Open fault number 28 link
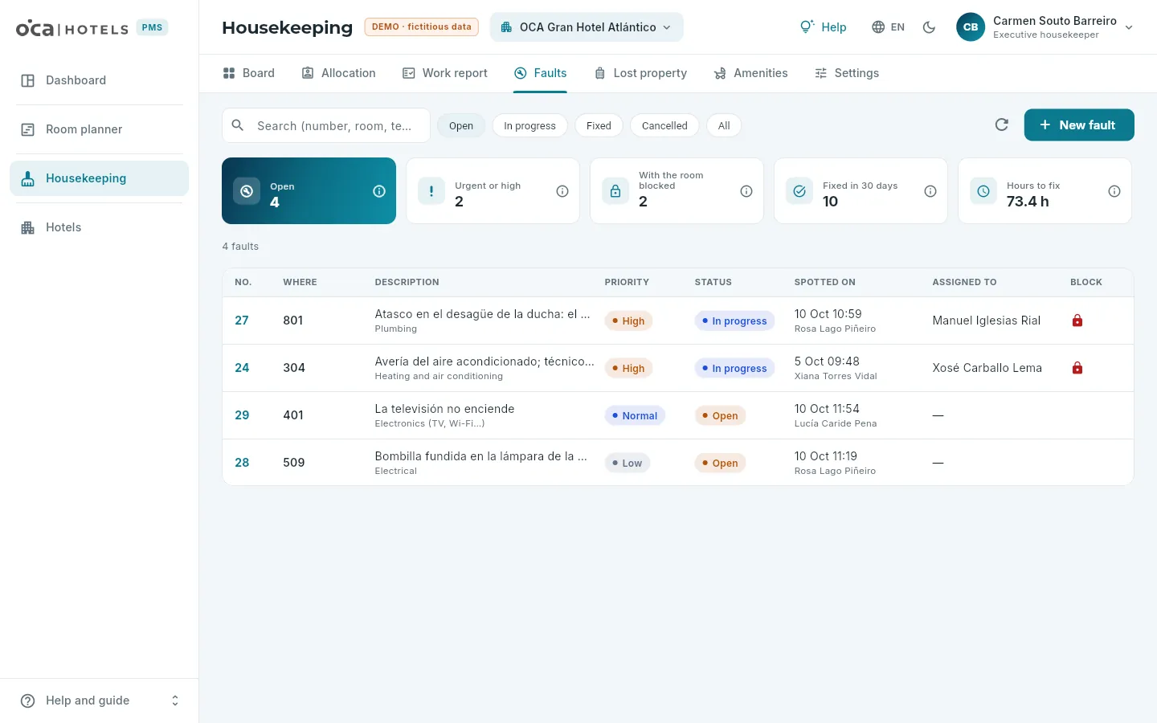 point(242,463)
